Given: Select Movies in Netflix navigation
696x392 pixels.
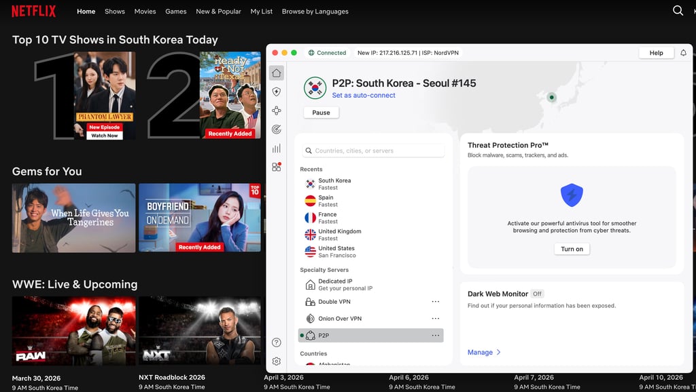Looking at the screenshot, I should pos(145,12).
